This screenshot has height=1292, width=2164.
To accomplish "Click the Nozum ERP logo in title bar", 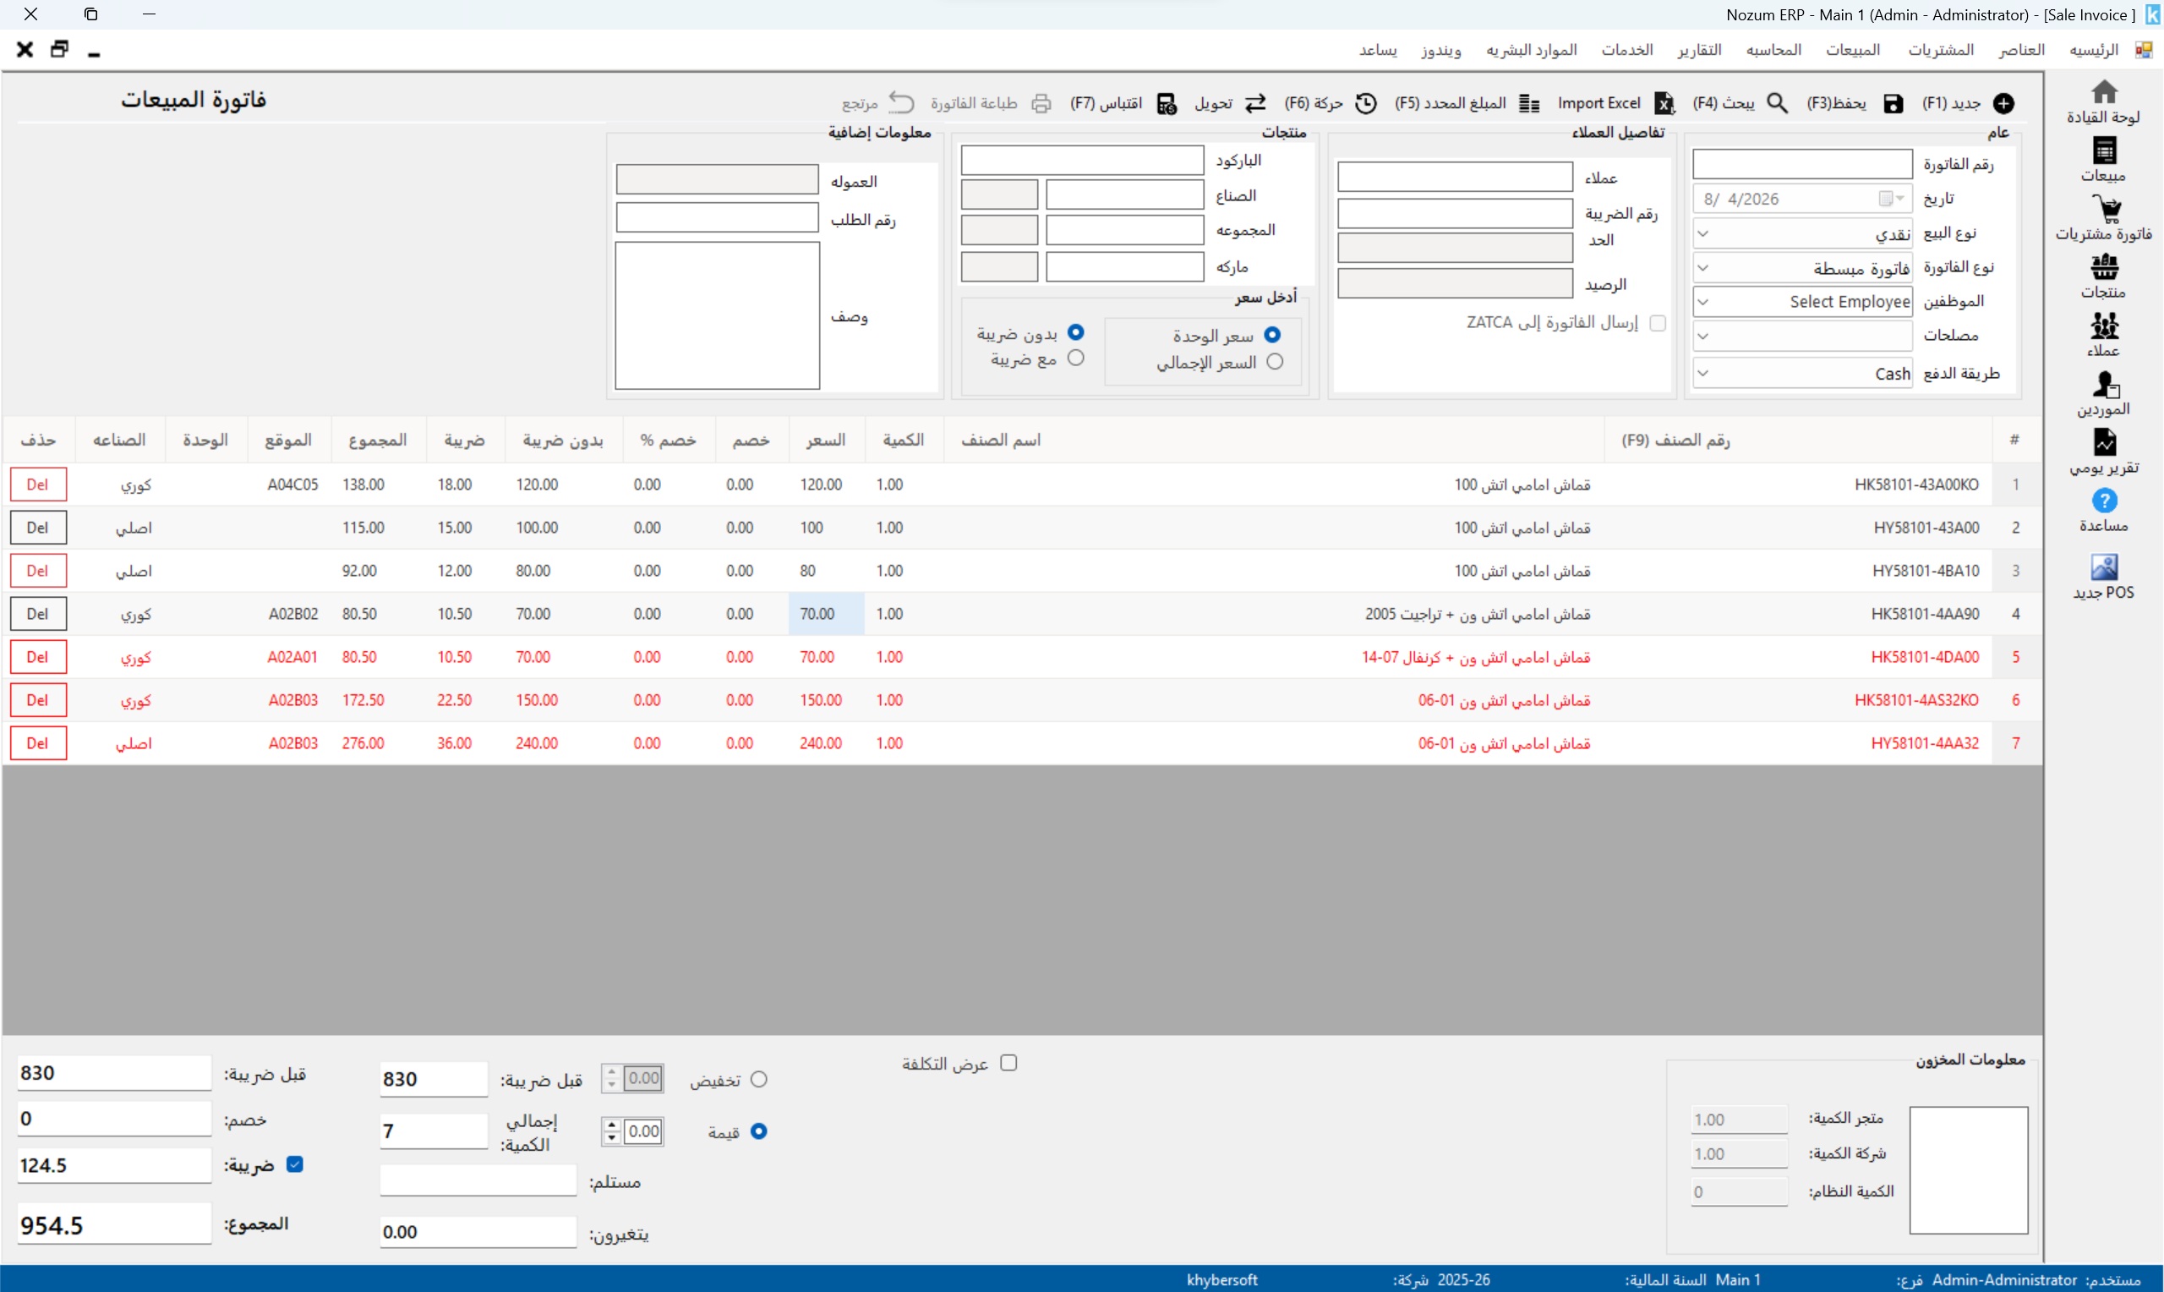I will coord(2153,15).
